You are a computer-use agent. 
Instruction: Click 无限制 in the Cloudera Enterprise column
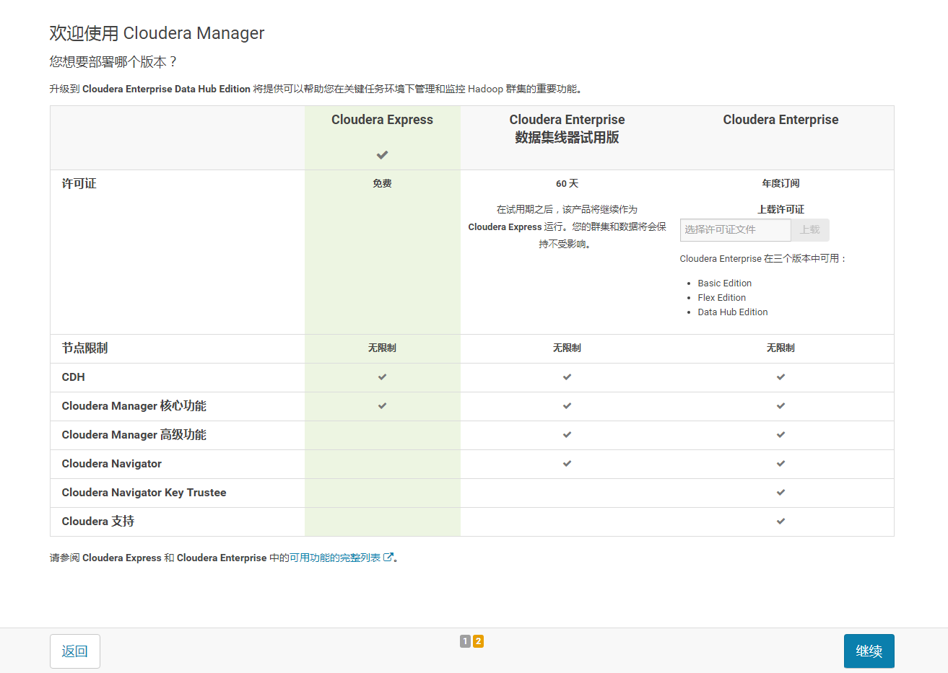tap(780, 348)
